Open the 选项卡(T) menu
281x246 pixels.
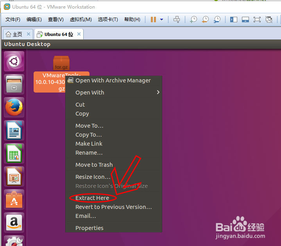coord(108,20)
